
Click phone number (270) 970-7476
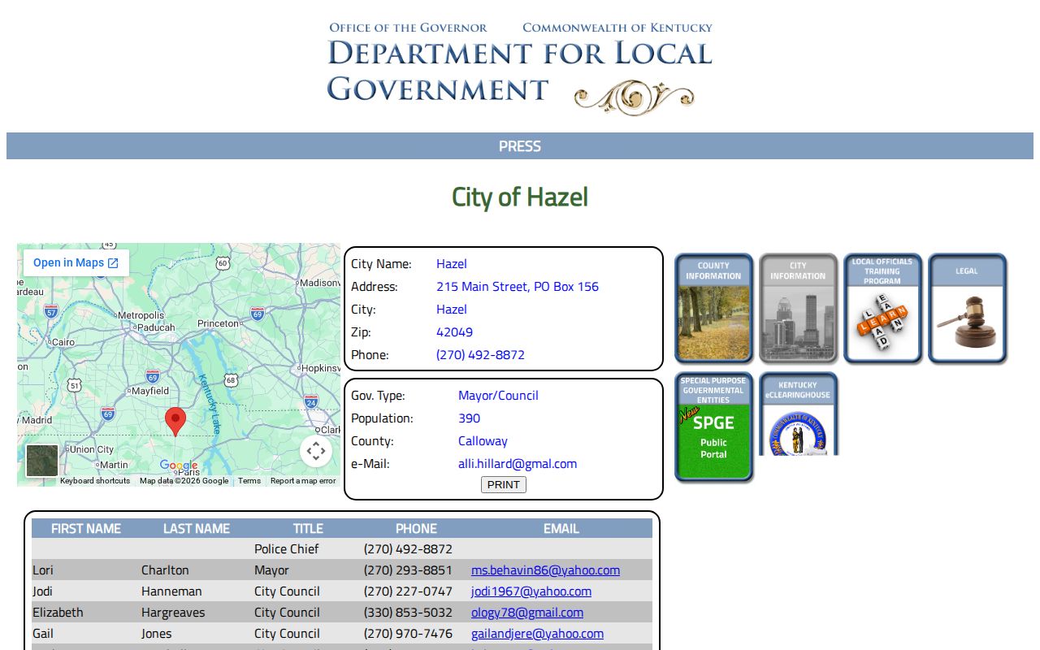pos(408,634)
